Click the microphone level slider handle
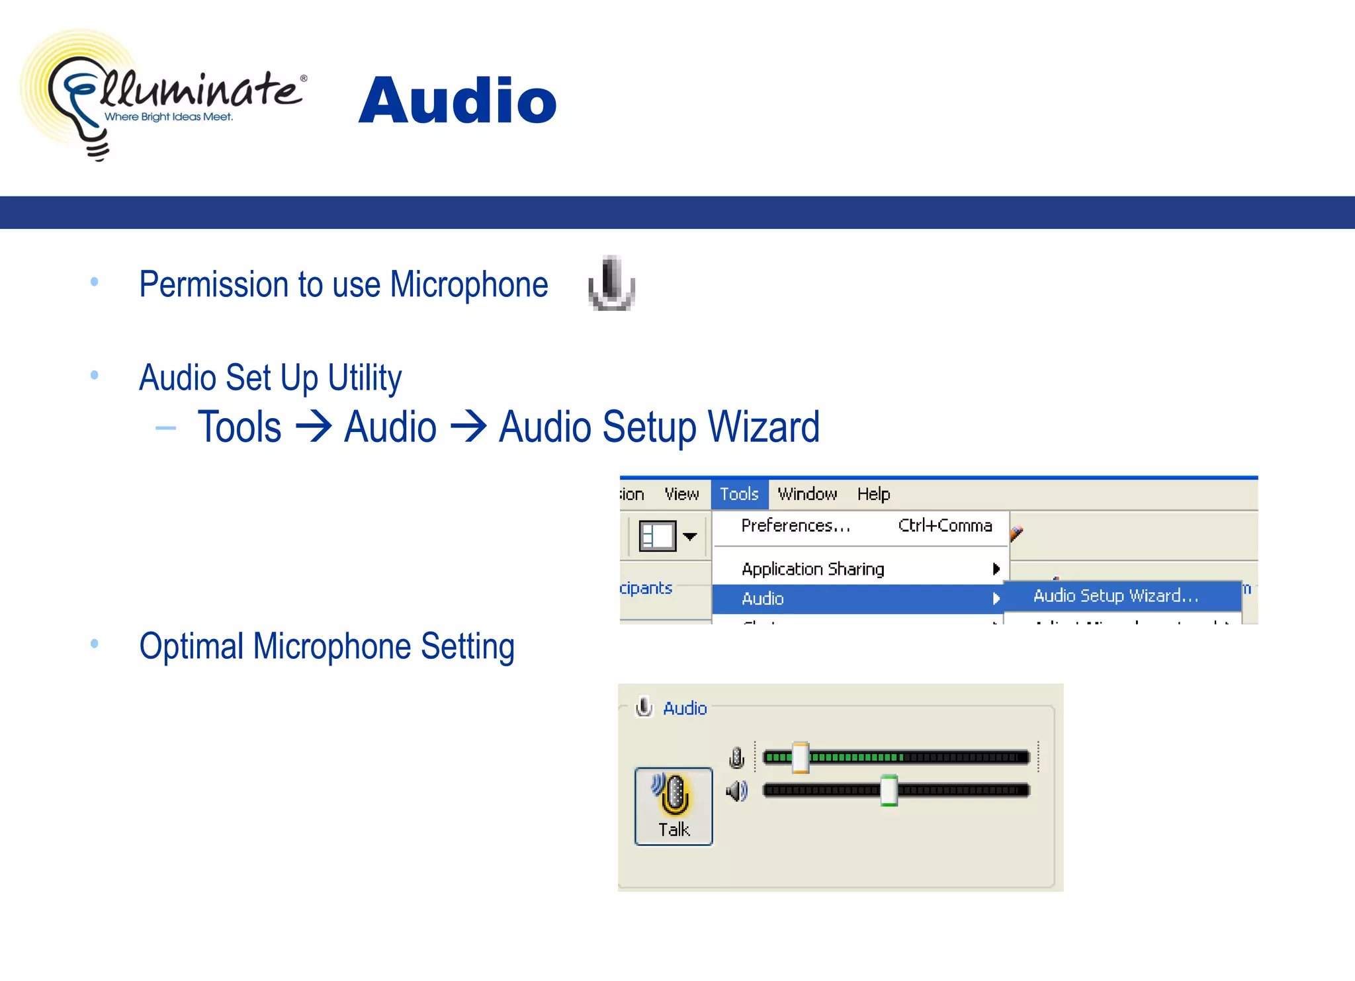This screenshot has width=1355, height=981. click(801, 757)
